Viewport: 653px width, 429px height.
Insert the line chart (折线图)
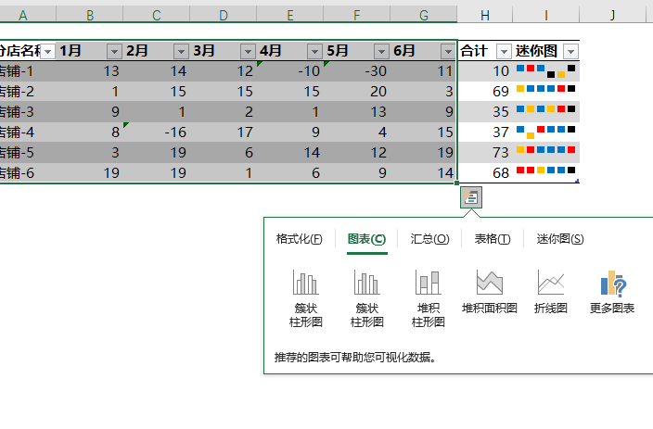click(551, 291)
